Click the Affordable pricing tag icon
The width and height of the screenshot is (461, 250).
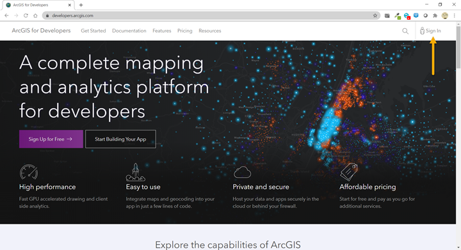pos(349,172)
